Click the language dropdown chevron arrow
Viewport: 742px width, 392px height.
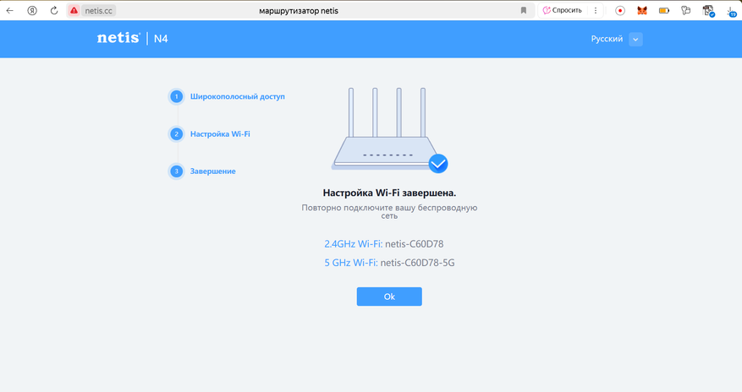pyautogui.click(x=635, y=39)
